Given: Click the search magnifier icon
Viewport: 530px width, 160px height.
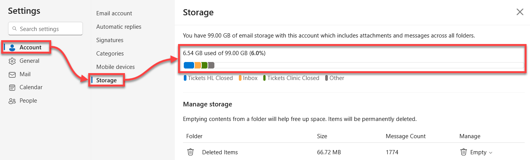Looking at the screenshot, I should (15, 29).
